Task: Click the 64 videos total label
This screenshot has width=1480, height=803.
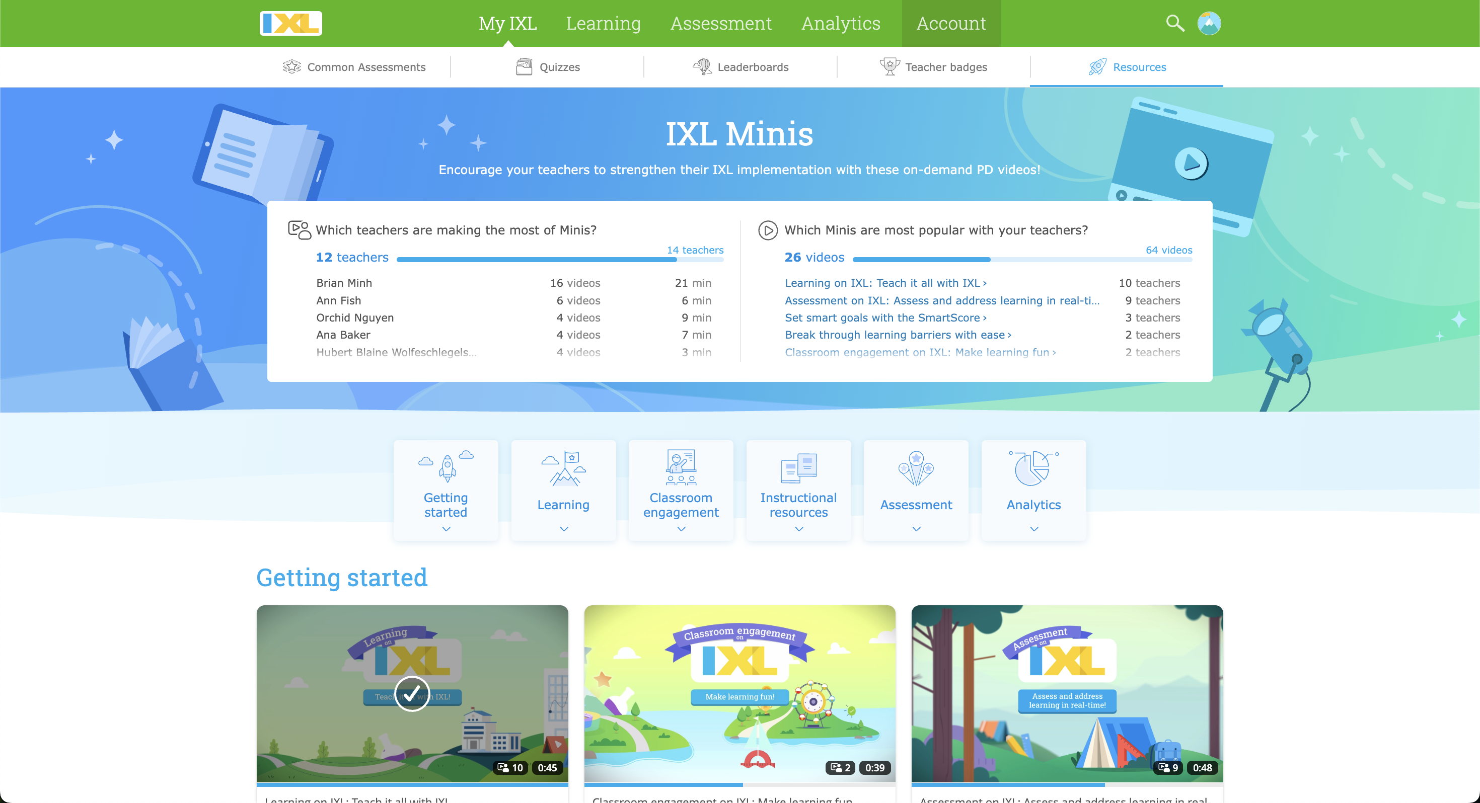Action: click(x=1168, y=250)
